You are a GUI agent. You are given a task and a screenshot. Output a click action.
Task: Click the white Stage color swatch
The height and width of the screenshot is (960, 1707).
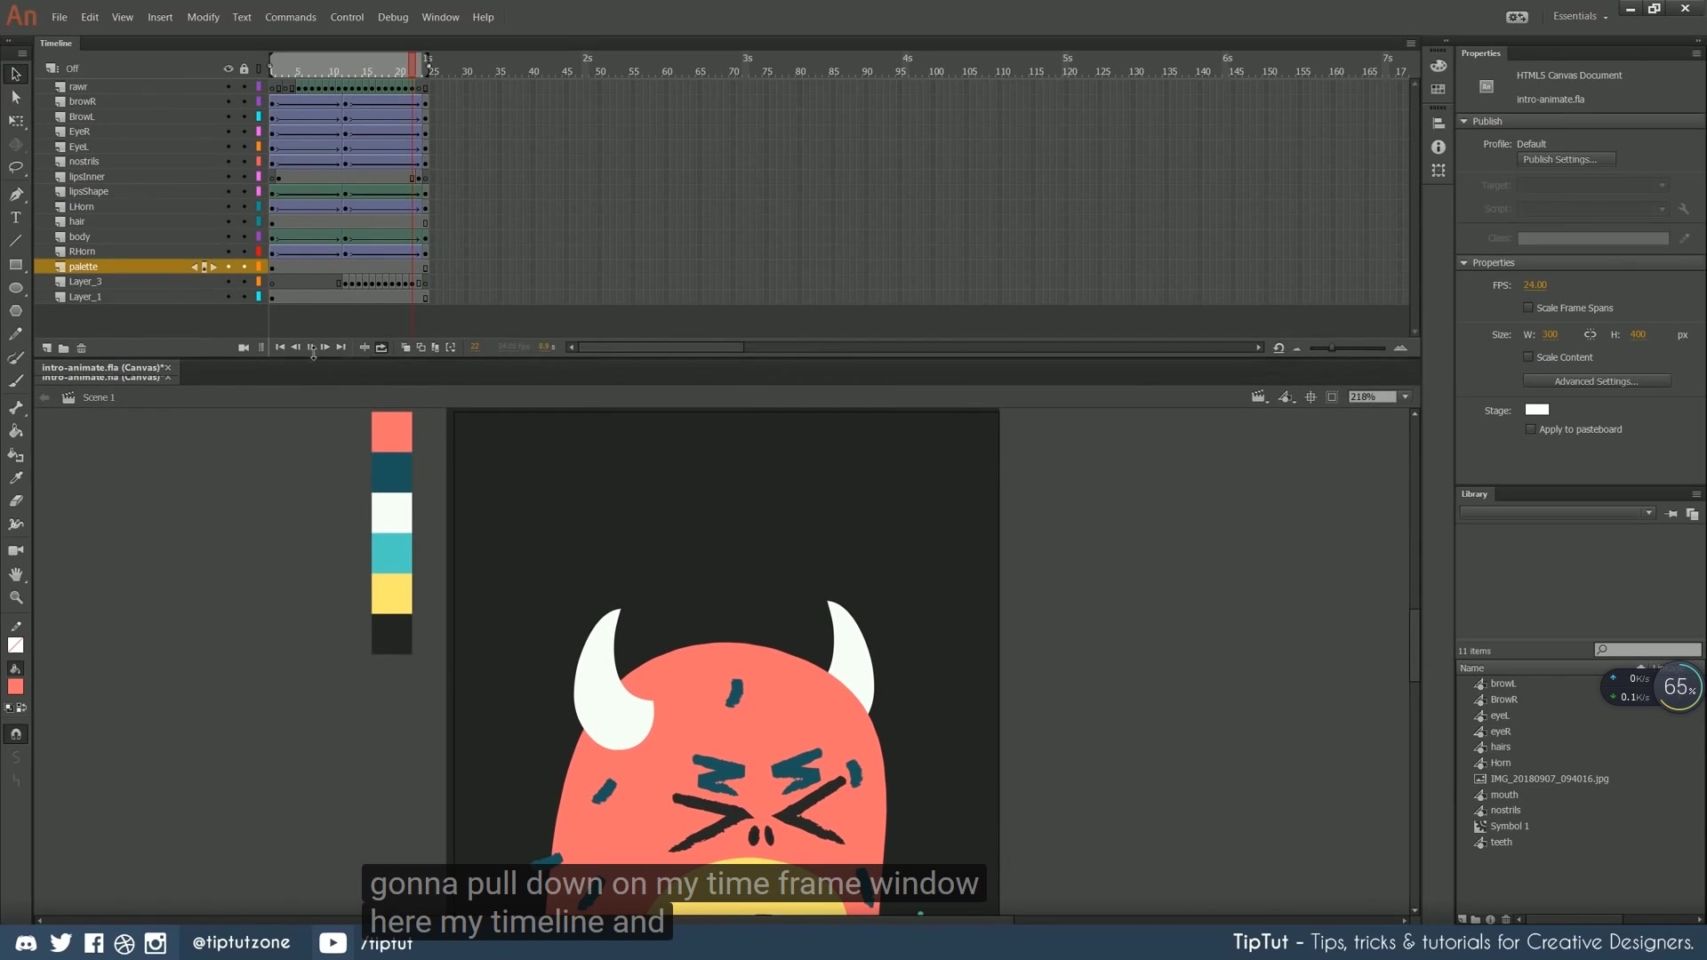click(1536, 410)
